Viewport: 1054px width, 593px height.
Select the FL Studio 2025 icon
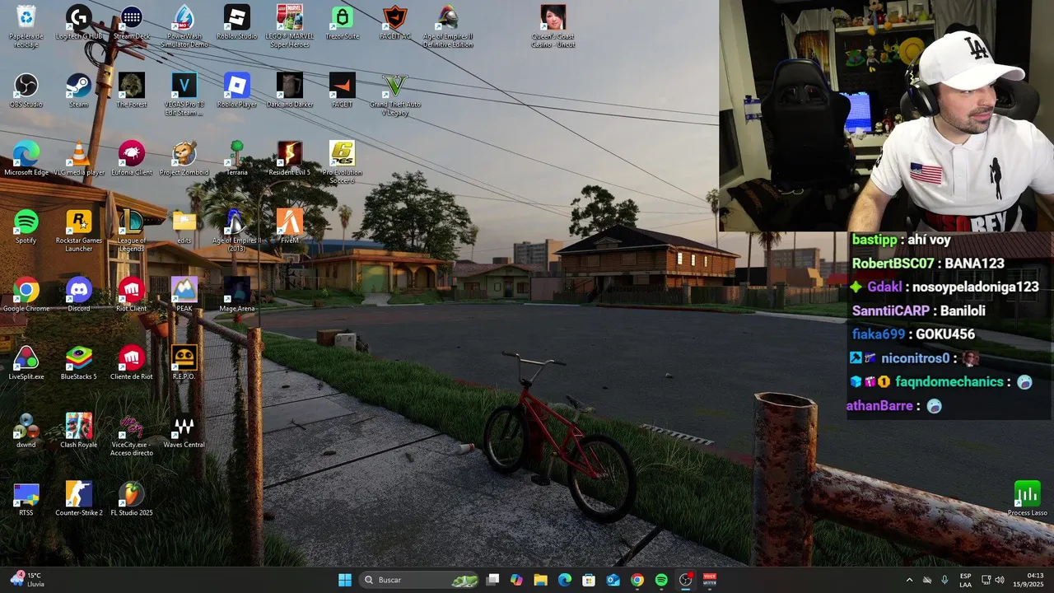click(x=132, y=498)
